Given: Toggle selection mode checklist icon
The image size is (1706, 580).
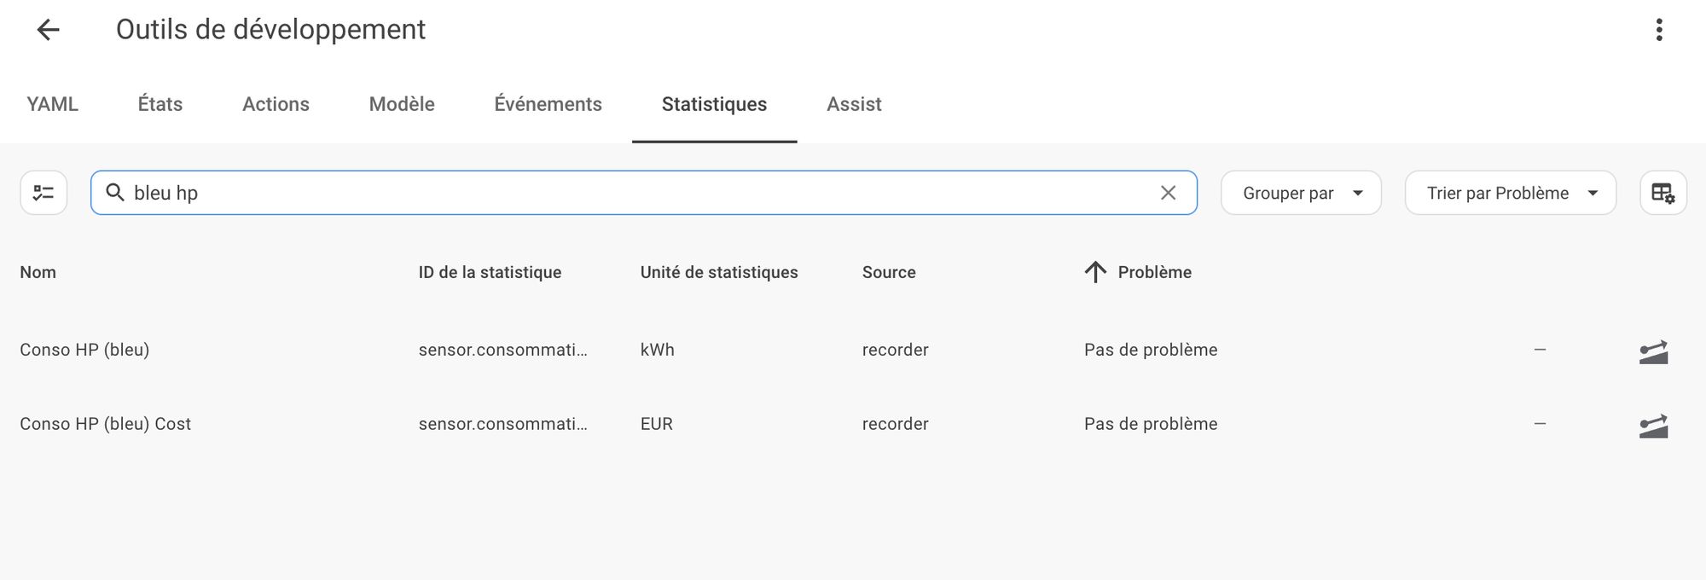Looking at the screenshot, I should (44, 193).
